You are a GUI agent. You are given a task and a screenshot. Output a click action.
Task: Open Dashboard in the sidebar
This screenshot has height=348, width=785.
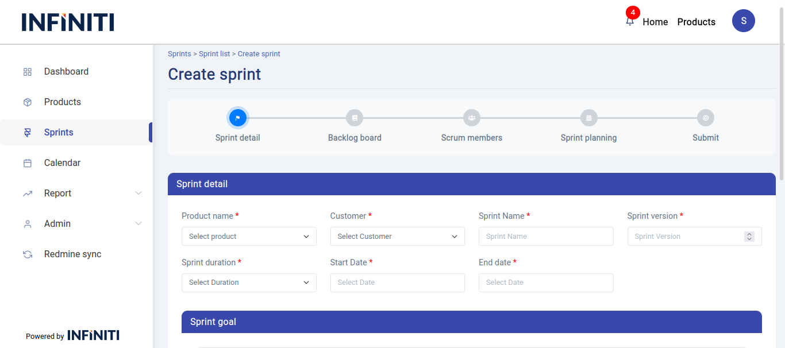click(x=66, y=71)
